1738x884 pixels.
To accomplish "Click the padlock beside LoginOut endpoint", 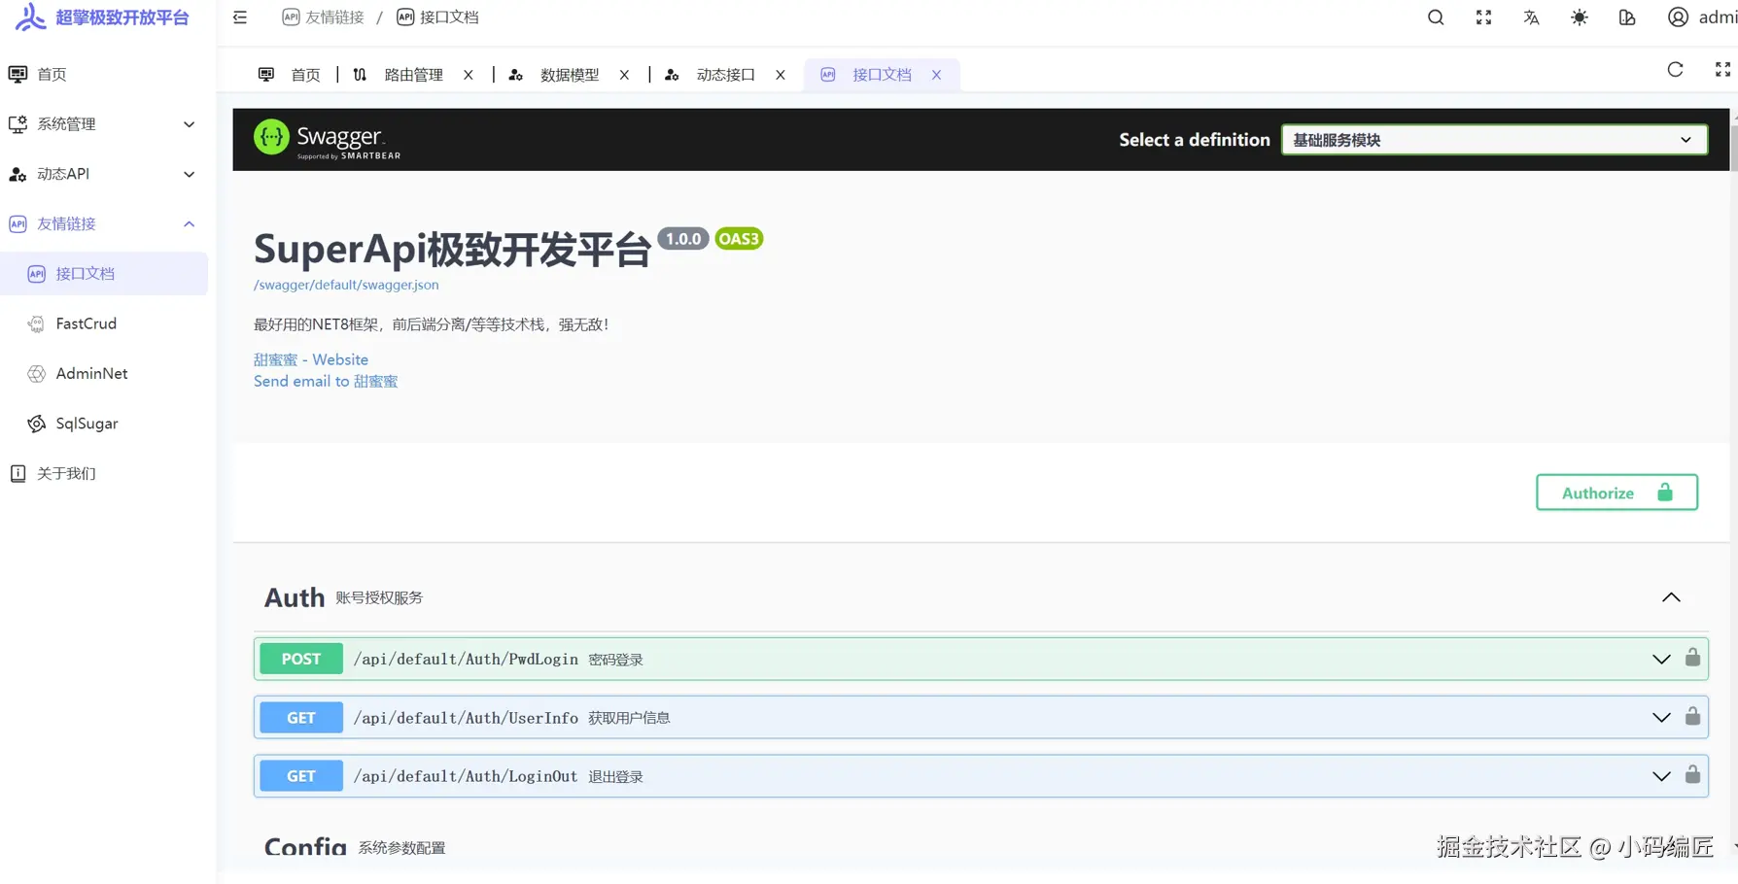I will pyautogui.click(x=1691, y=775).
